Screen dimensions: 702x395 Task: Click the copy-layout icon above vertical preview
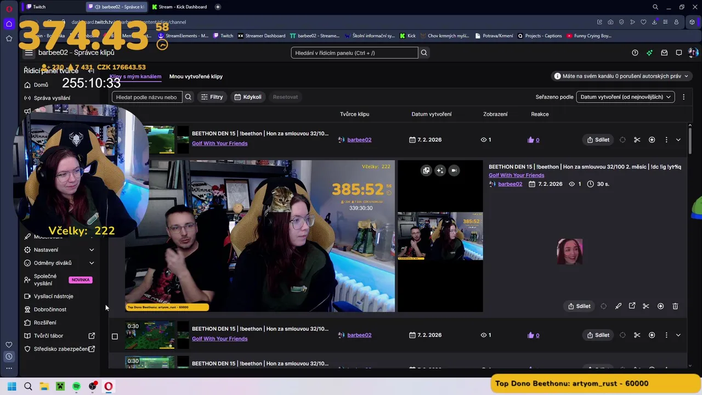[x=426, y=171]
